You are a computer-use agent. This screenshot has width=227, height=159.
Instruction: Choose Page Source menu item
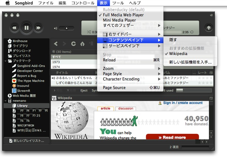pos(130,87)
